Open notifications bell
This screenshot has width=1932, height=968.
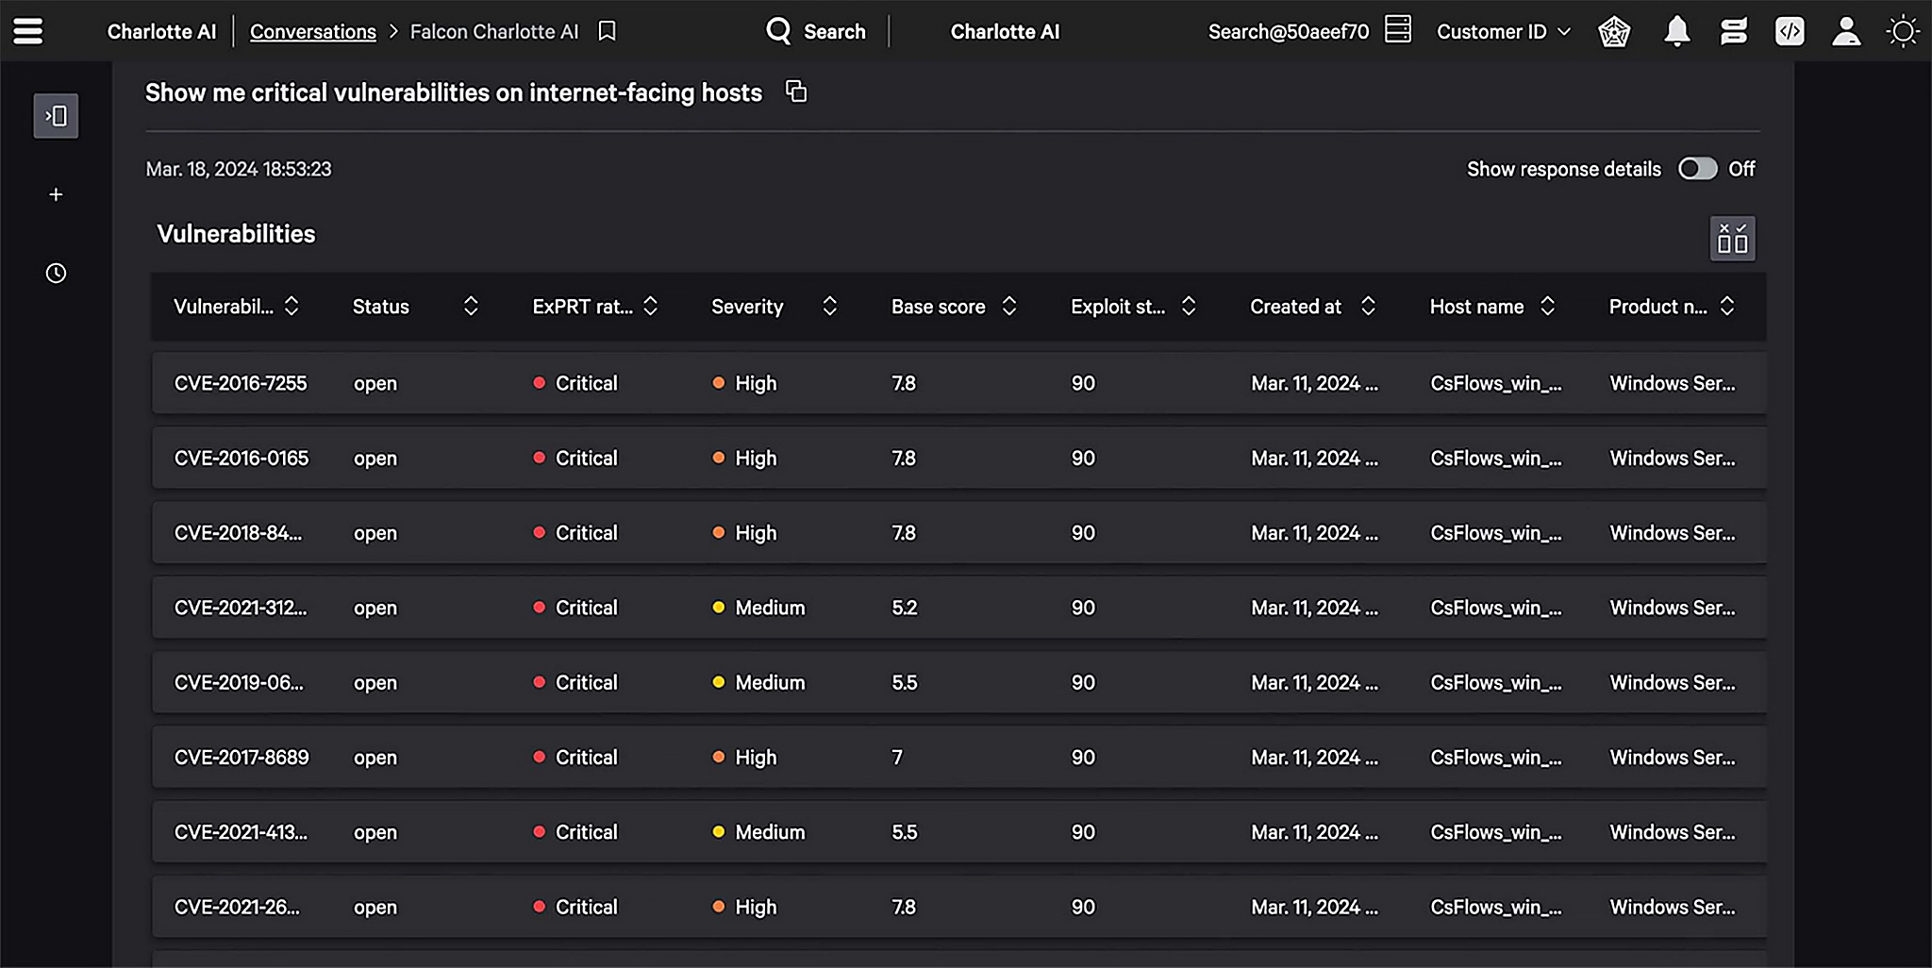point(1676,32)
